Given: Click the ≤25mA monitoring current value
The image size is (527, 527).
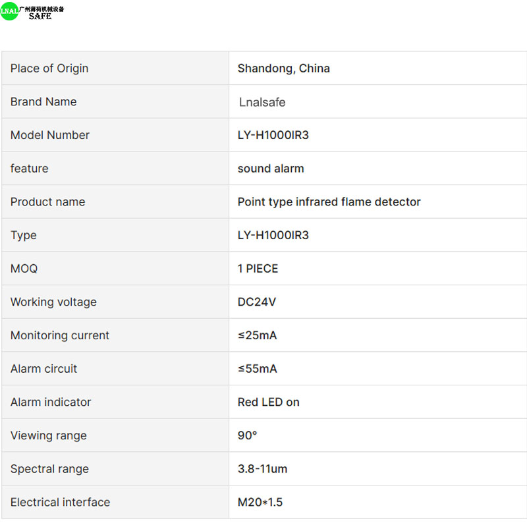Looking at the screenshot, I should tap(257, 335).
